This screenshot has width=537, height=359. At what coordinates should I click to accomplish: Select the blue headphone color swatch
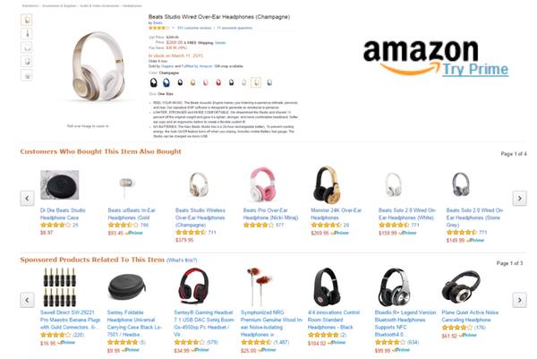166,82
